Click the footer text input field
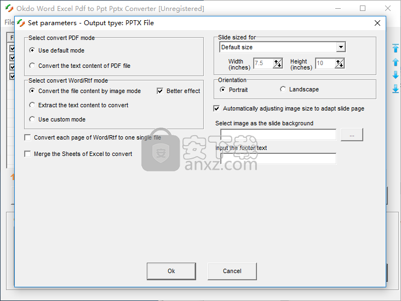 click(x=278, y=159)
